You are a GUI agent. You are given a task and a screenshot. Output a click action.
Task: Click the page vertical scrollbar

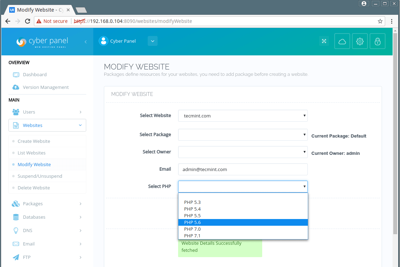395,141
